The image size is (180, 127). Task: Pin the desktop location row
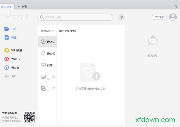(x=53, y=77)
